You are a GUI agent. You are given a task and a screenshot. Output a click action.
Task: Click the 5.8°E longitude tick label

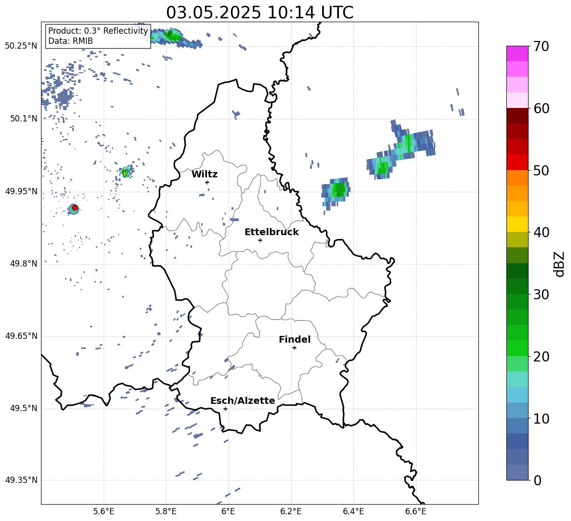click(x=166, y=511)
